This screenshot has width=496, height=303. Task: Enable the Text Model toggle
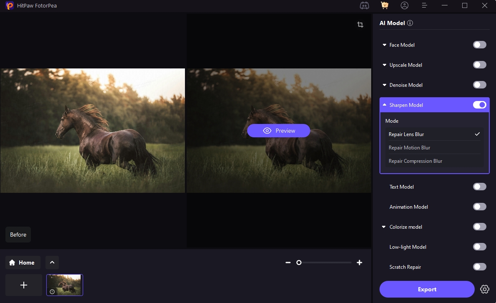click(480, 187)
